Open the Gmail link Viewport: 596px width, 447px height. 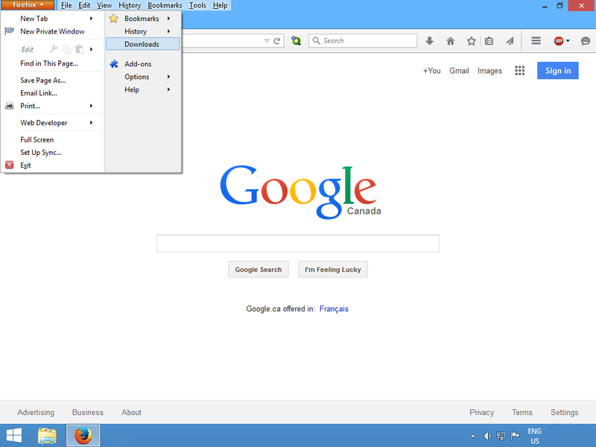click(459, 71)
